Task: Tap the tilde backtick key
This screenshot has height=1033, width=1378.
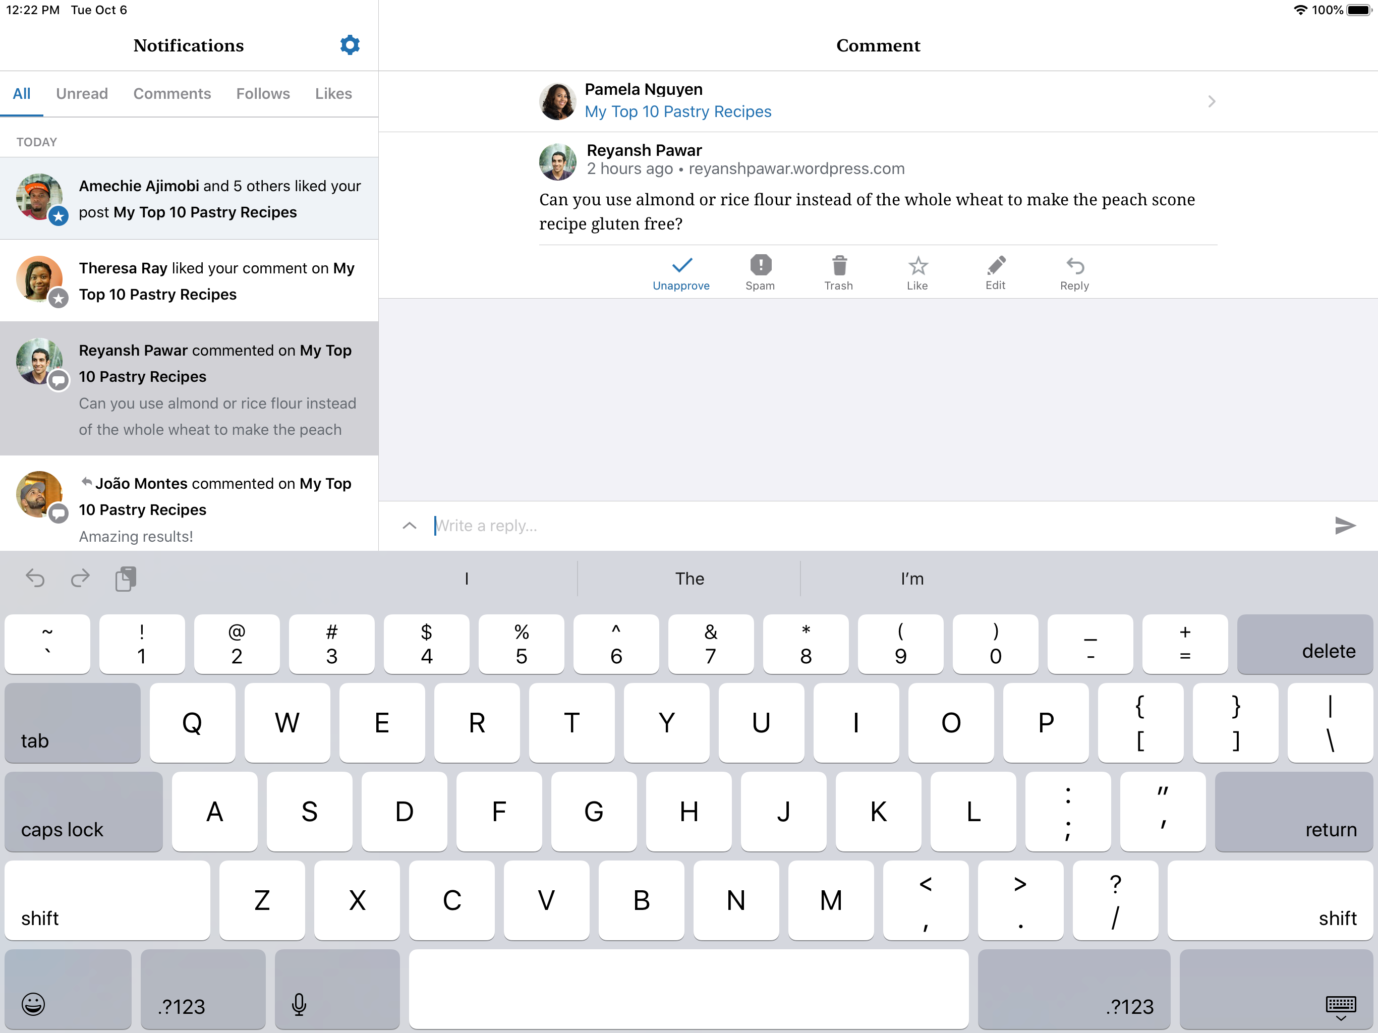Action: [47, 644]
